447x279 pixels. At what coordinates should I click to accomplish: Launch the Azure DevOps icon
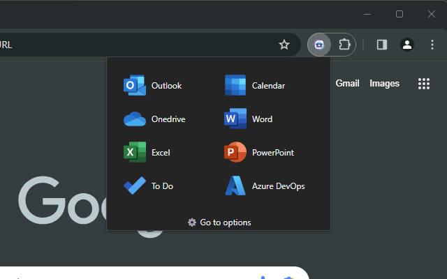235,186
